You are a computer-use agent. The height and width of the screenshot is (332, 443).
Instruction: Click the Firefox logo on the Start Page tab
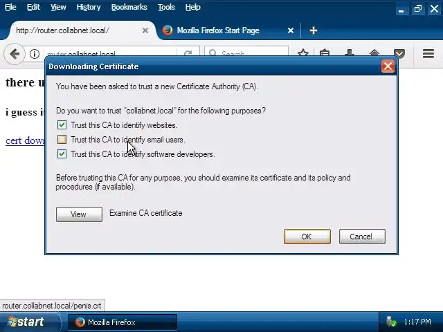168,30
